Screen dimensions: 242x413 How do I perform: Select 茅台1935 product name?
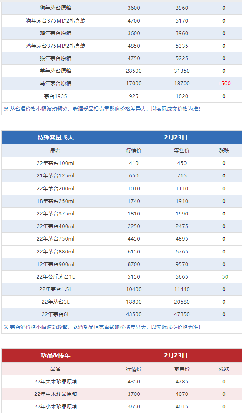(x=55, y=96)
